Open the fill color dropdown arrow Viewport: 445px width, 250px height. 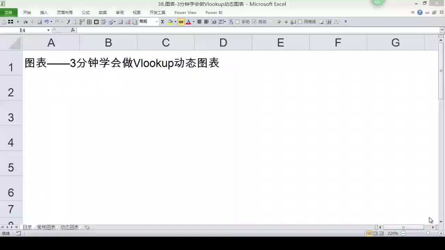coord(175,22)
